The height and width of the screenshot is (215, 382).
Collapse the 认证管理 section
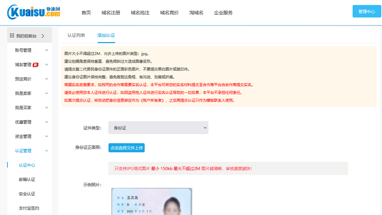30,151
